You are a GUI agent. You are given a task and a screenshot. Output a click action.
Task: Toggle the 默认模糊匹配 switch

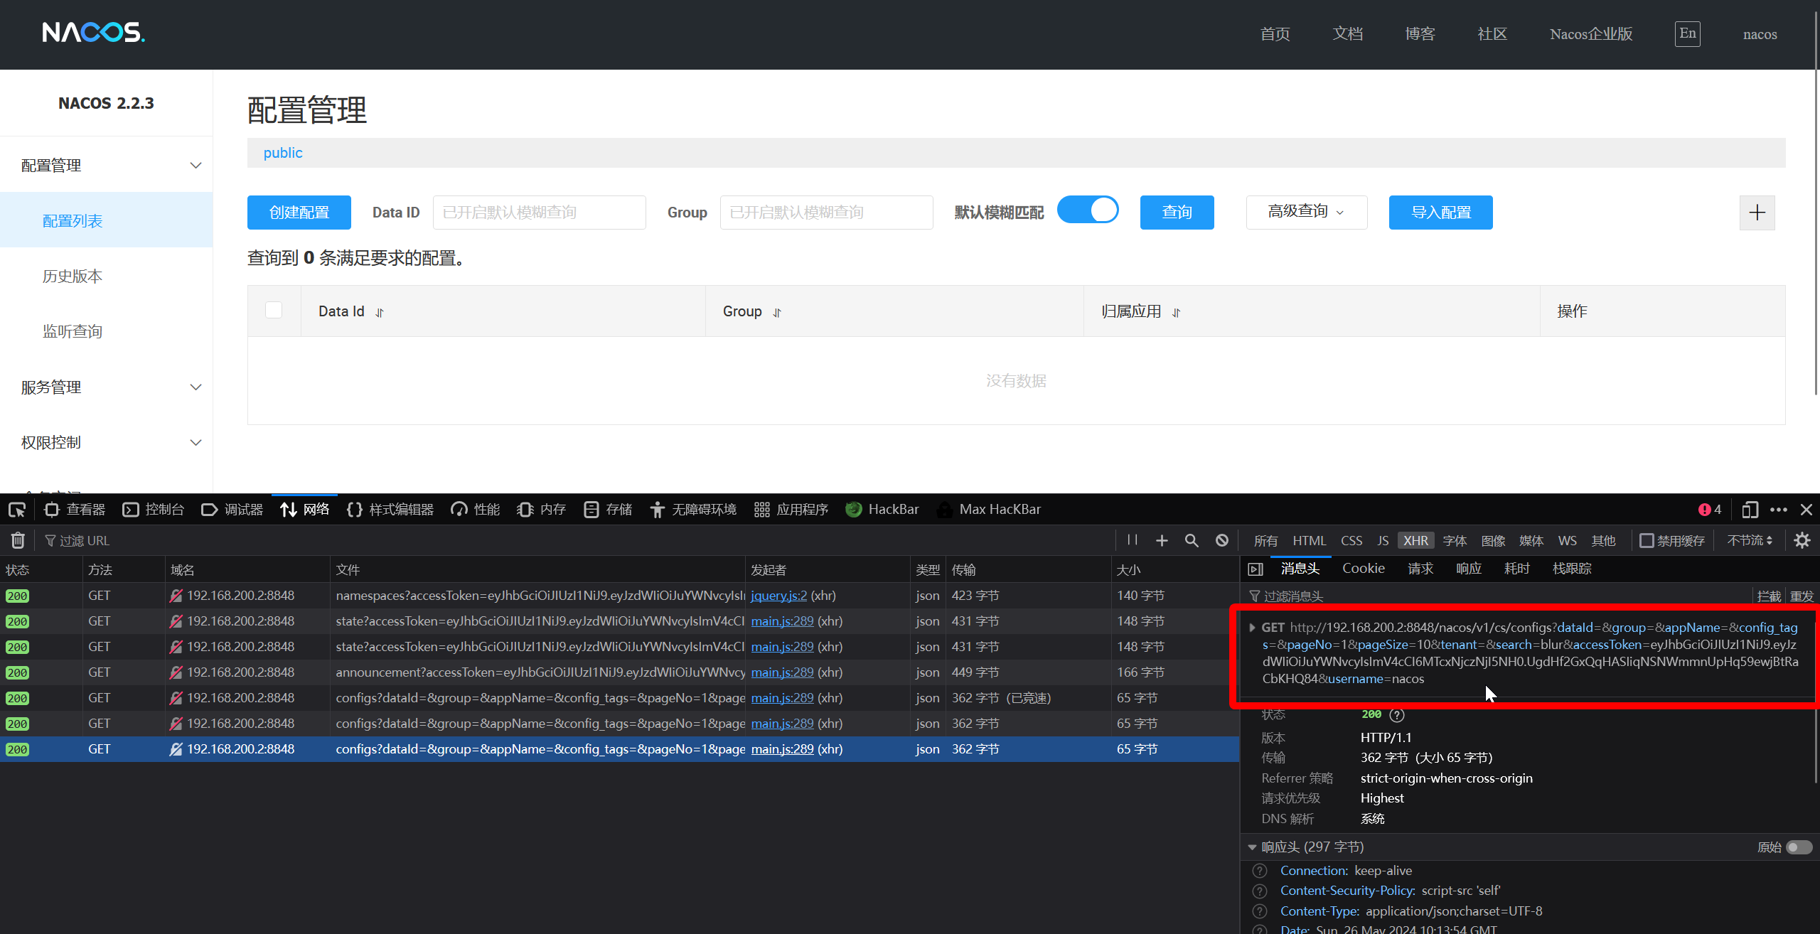click(1088, 210)
